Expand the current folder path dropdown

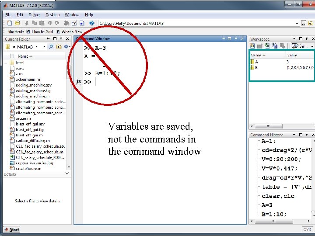tap(297, 23)
